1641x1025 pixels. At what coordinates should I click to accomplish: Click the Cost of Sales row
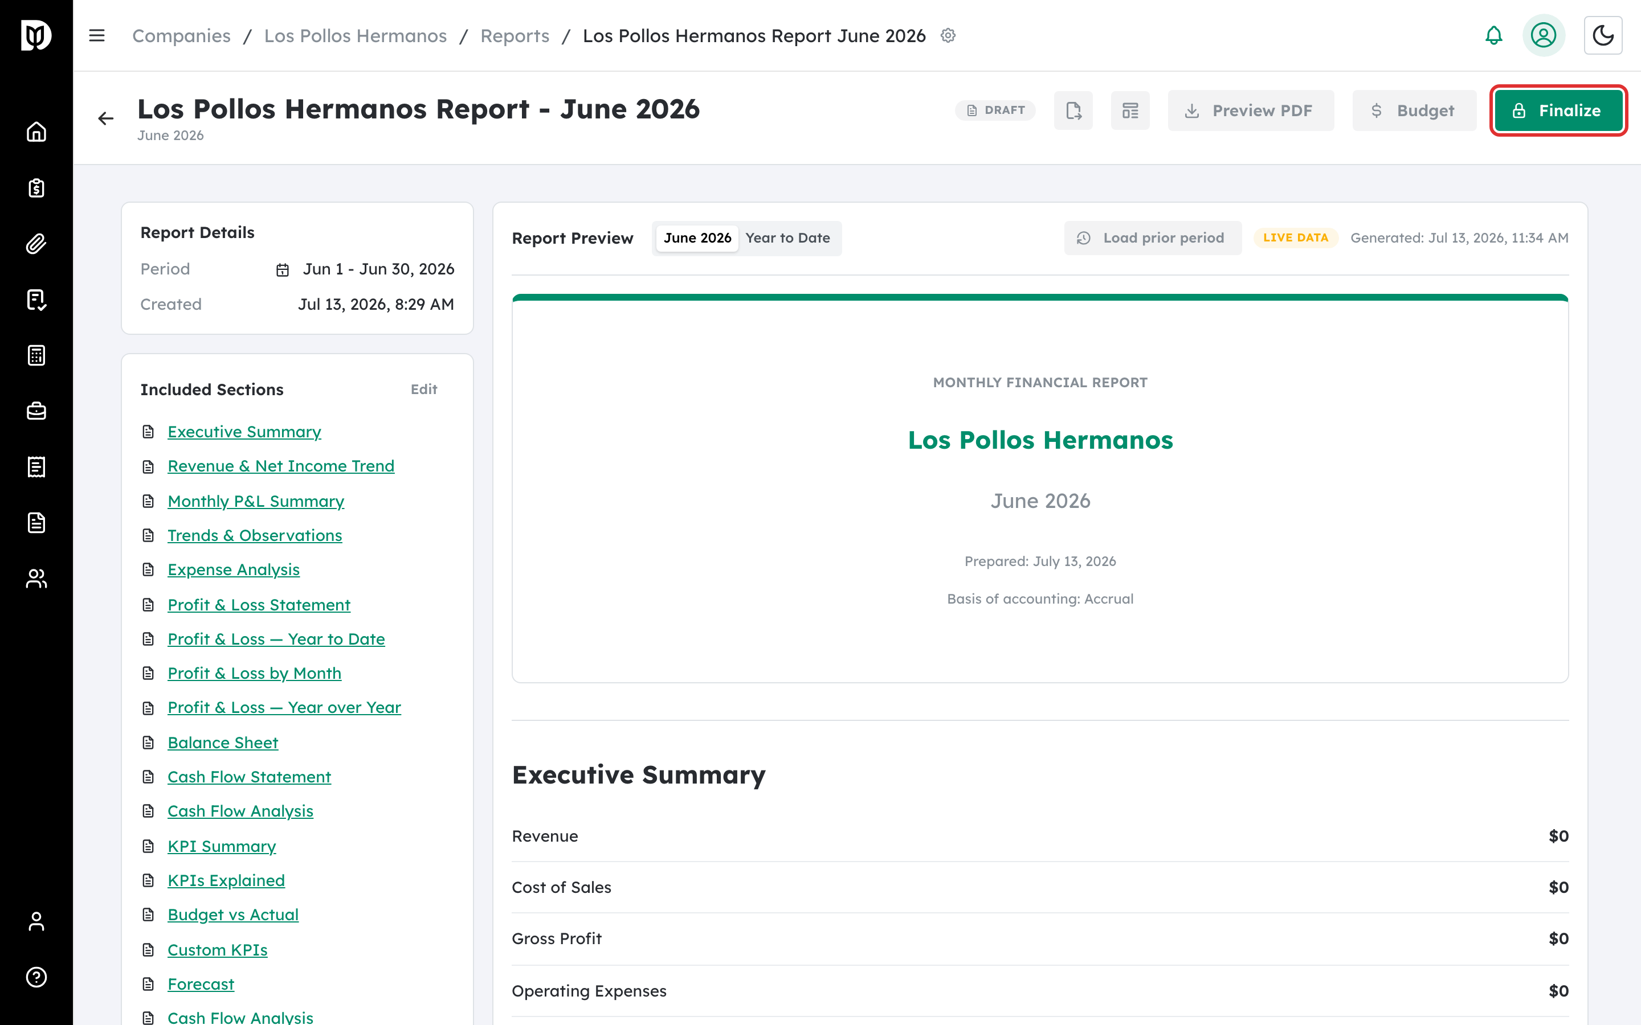(x=1039, y=887)
